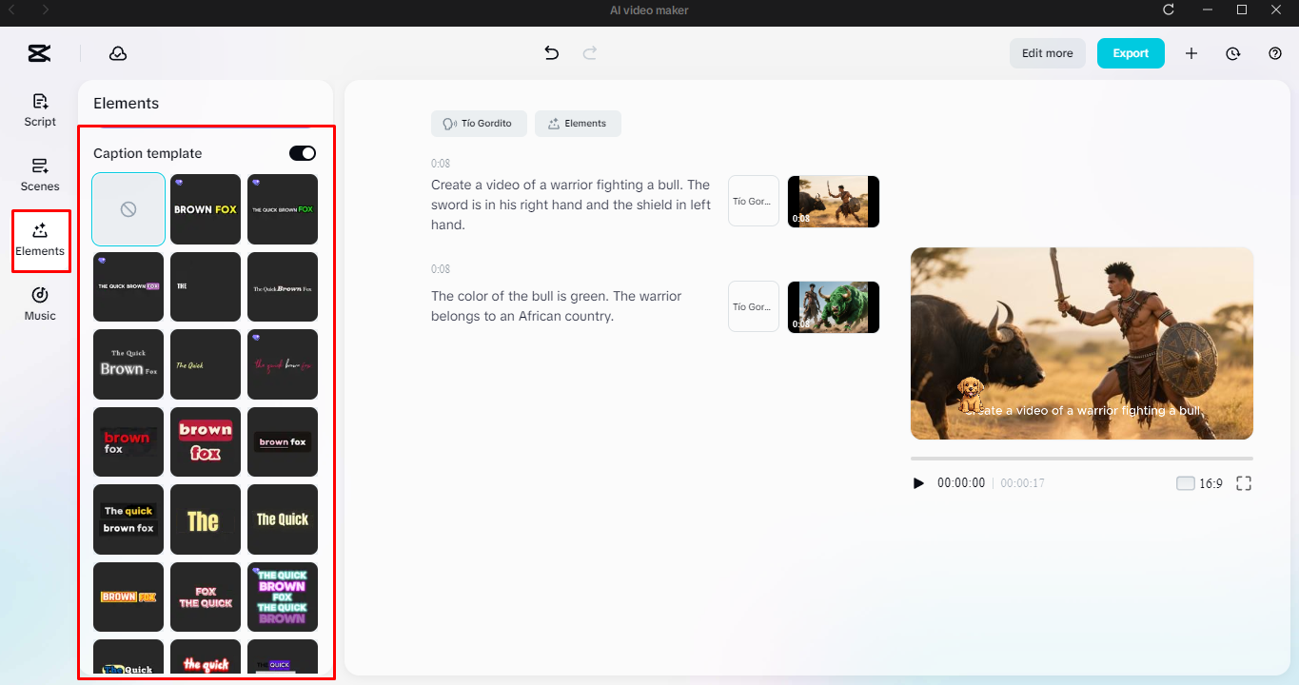
Task: Click the cloud upload icon
Action: pyautogui.click(x=117, y=54)
